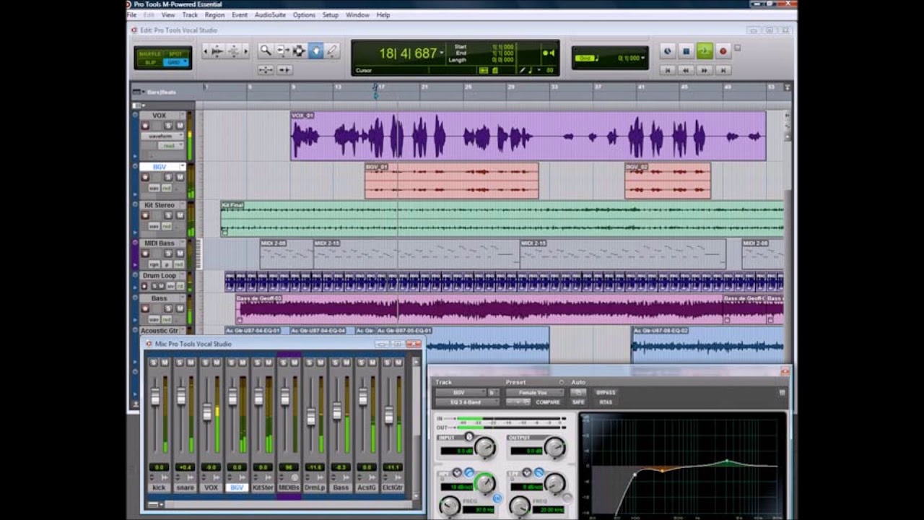Open the File menu
The width and height of the screenshot is (924, 520).
(x=131, y=15)
